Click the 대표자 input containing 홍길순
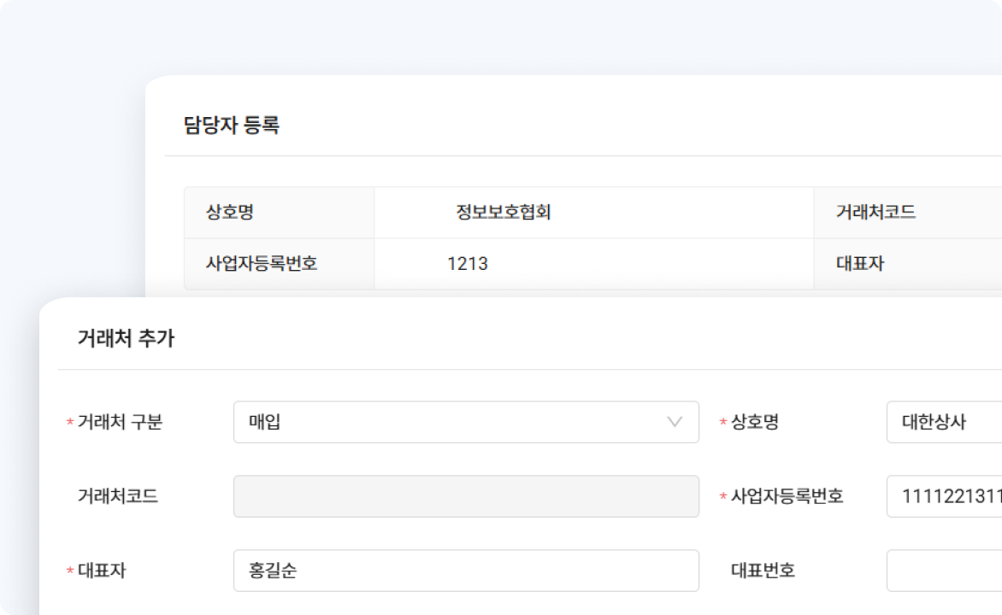The image size is (1002, 615). click(x=466, y=571)
